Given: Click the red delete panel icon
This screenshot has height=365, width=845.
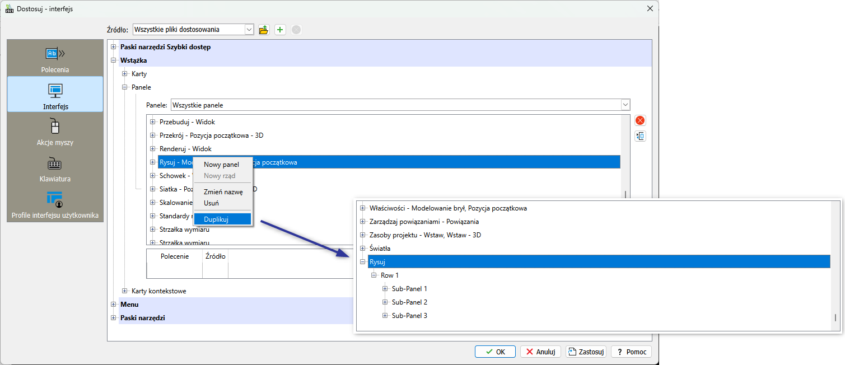Looking at the screenshot, I should 640,120.
